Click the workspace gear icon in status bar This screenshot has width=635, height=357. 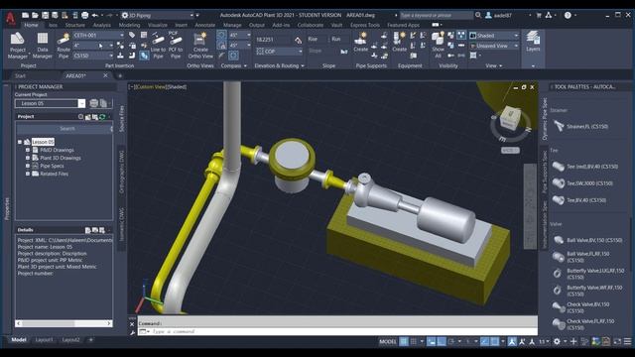[557, 341]
